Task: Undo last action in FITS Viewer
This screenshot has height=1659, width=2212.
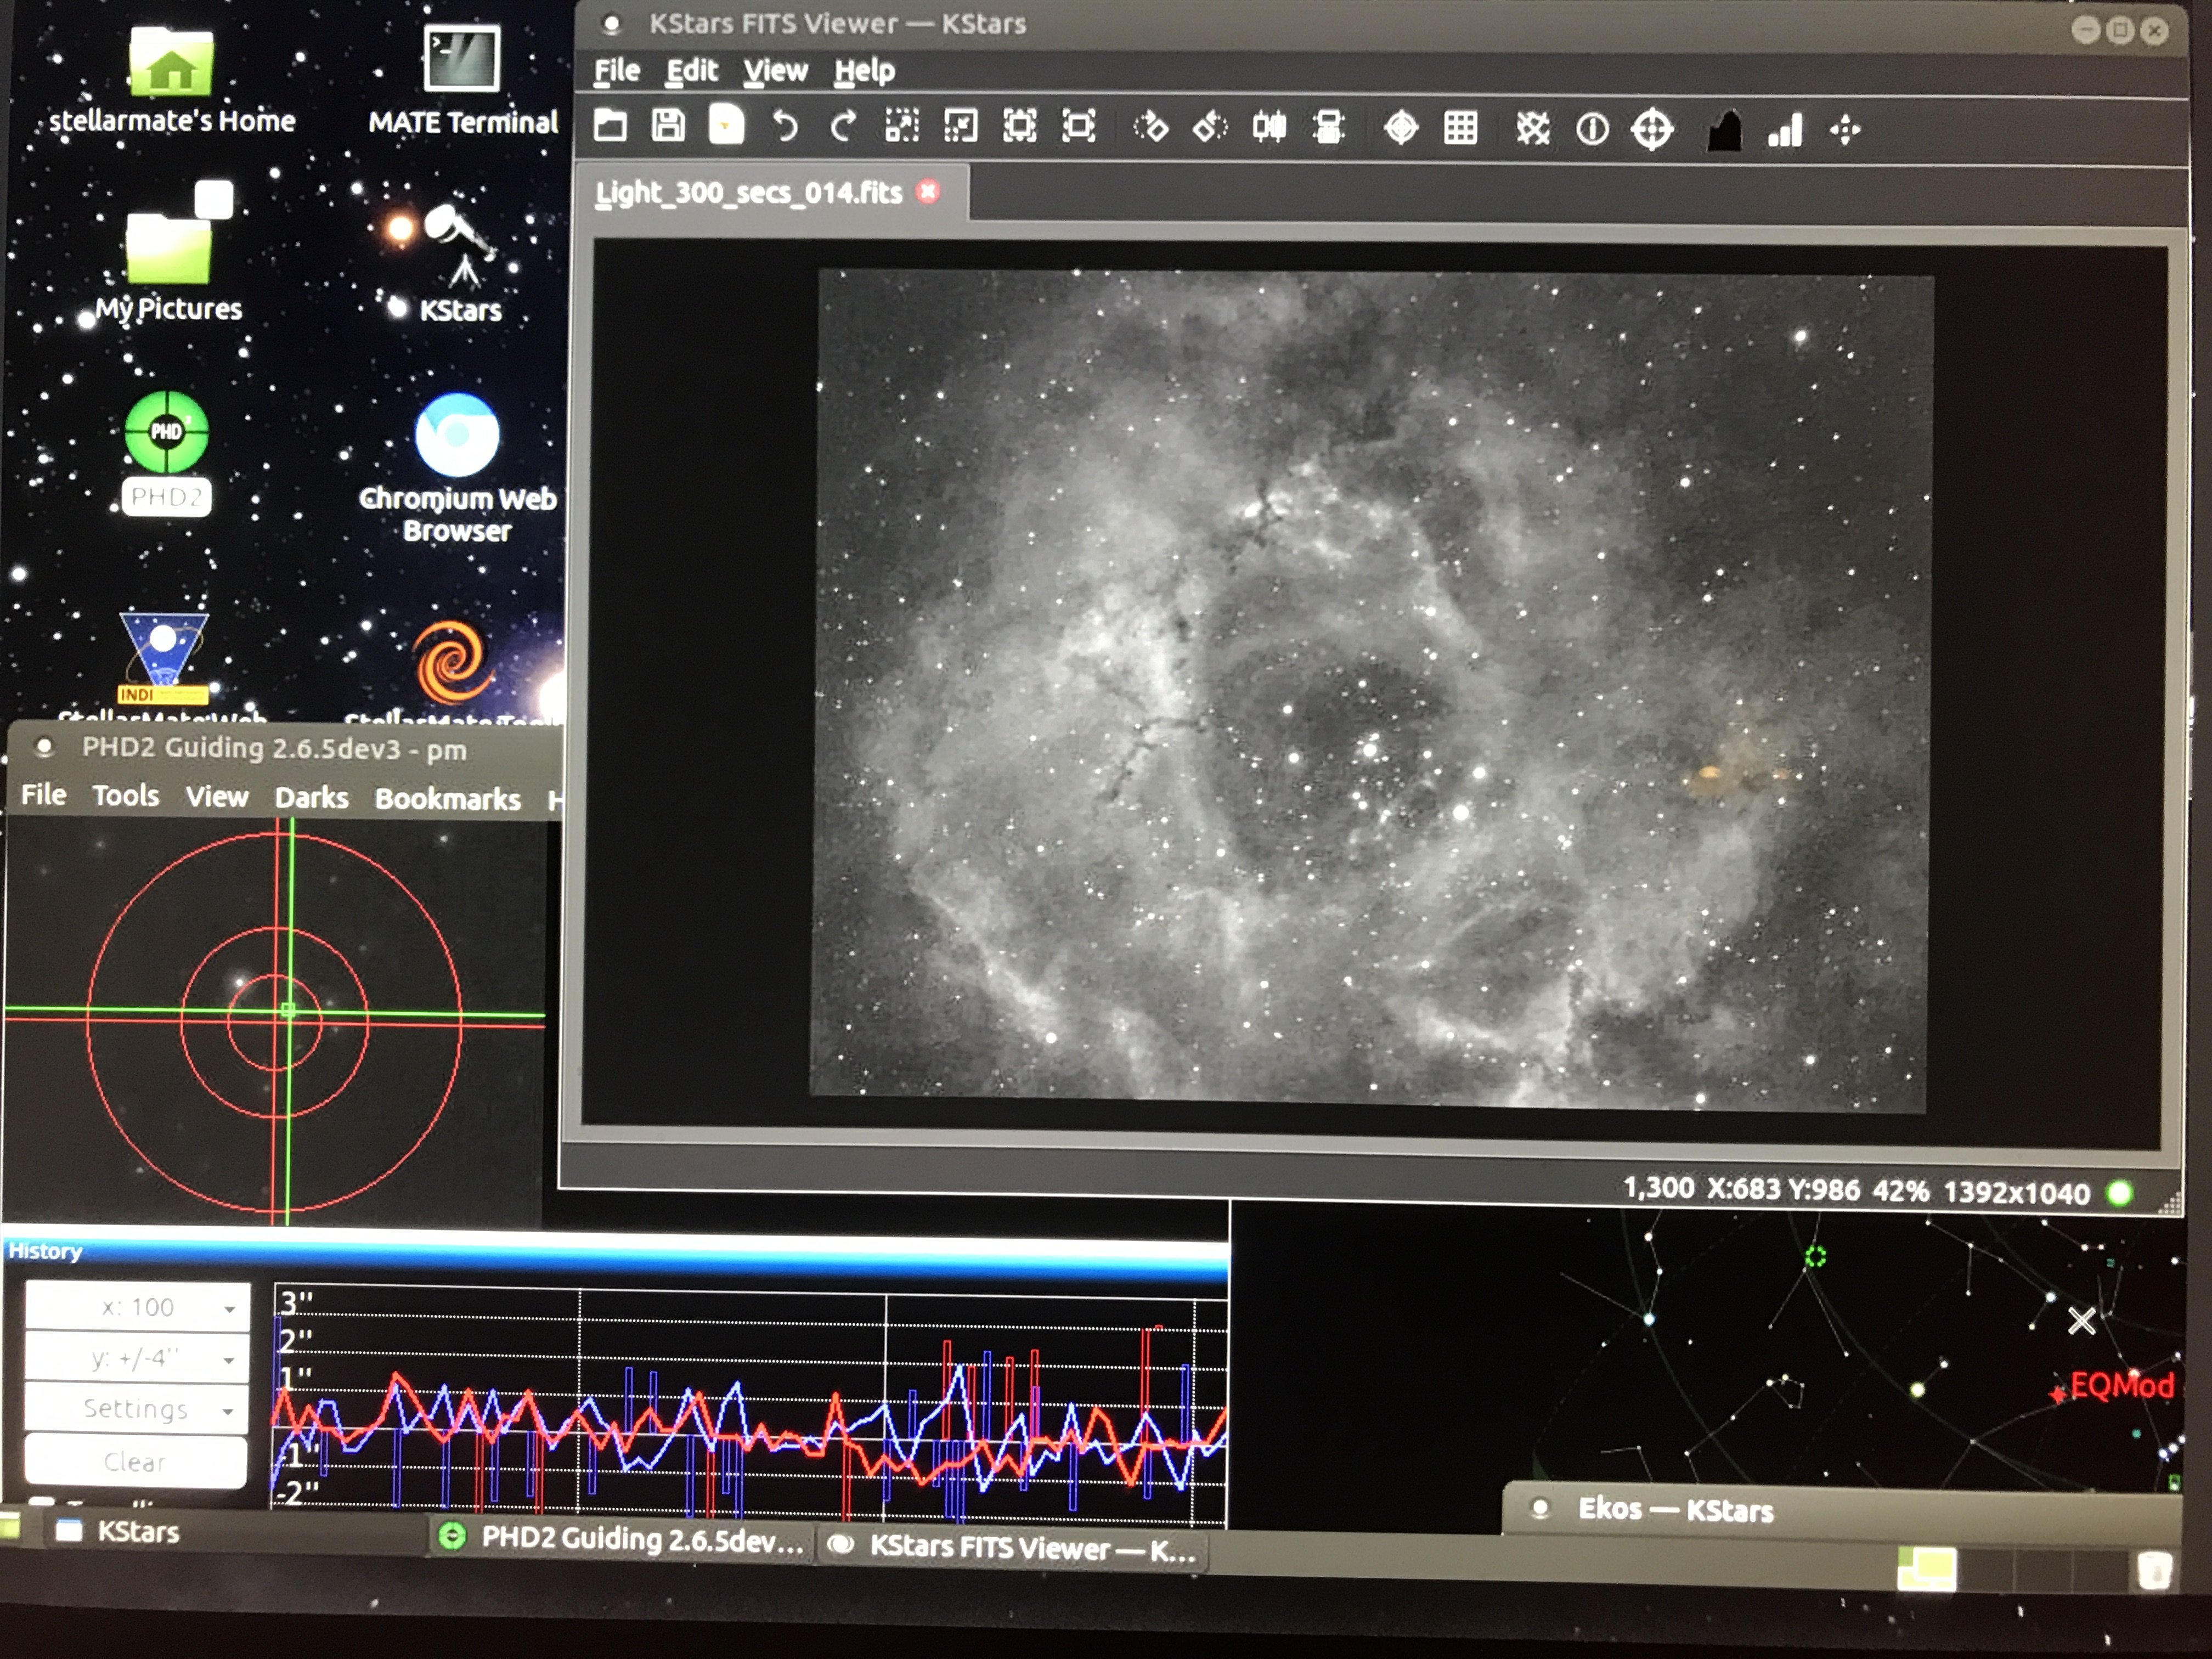Action: point(785,127)
